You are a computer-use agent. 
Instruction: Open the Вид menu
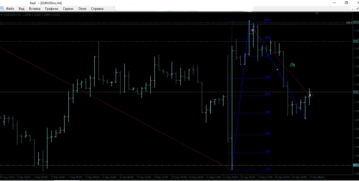coord(22,9)
